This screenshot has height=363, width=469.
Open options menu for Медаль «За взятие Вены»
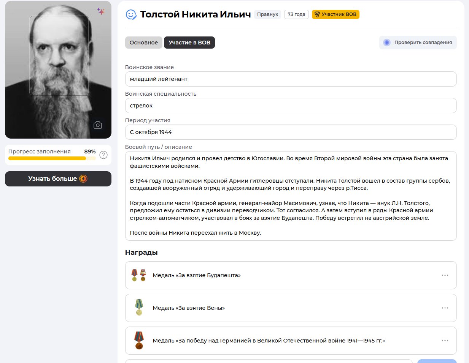pos(445,308)
